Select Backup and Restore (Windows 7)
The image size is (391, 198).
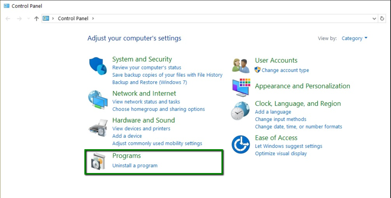[149, 82]
